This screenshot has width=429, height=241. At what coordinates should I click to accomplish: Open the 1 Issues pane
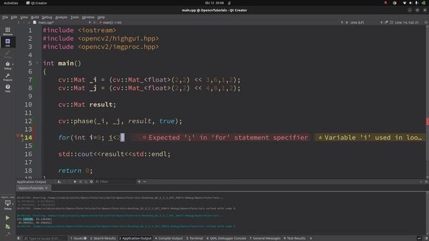(78, 238)
